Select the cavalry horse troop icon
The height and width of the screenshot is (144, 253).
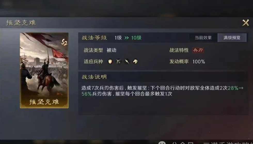coord(135,61)
